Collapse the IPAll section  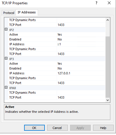[x=6, y=87]
